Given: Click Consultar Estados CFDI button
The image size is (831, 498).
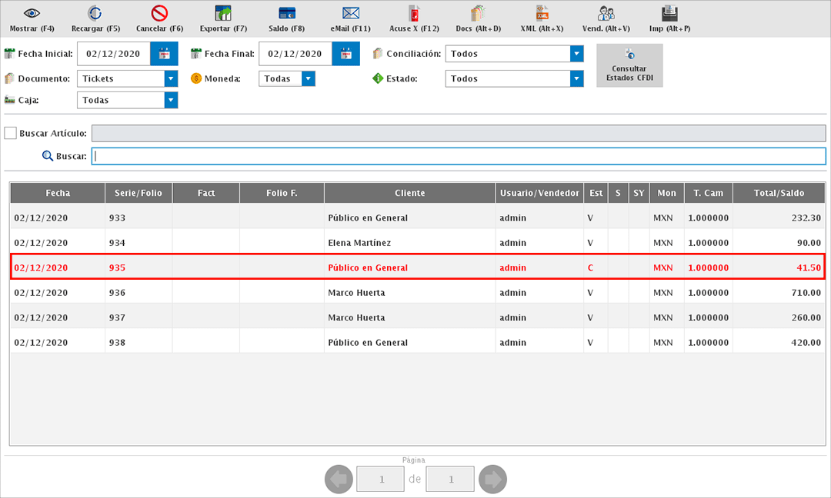Looking at the screenshot, I should [x=629, y=65].
